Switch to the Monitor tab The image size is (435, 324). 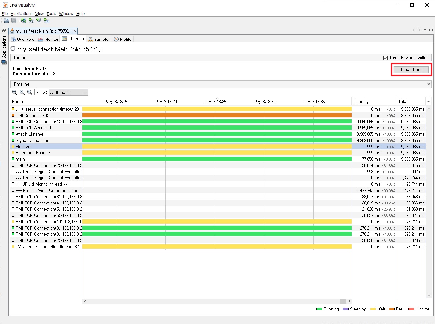[x=48, y=39]
